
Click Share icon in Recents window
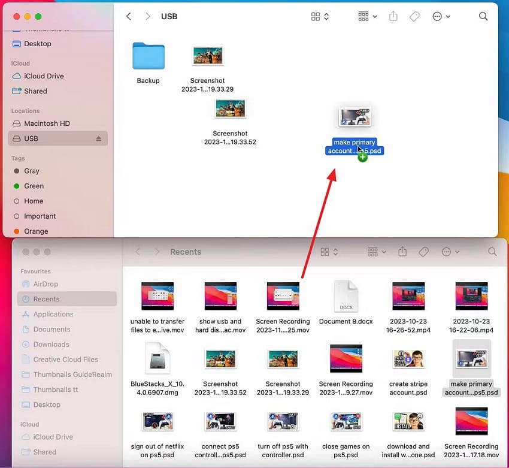pyautogui.click(x=402, y=251)
